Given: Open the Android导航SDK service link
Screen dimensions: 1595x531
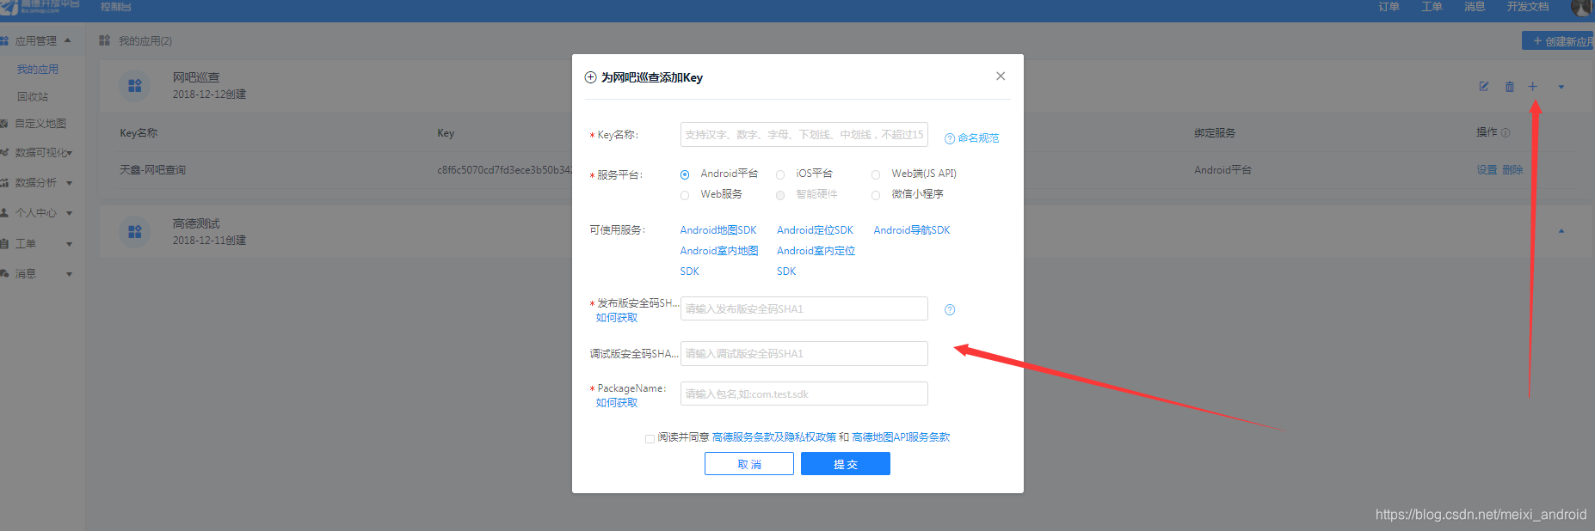Looking at the screenshot, I should [912, 230].
